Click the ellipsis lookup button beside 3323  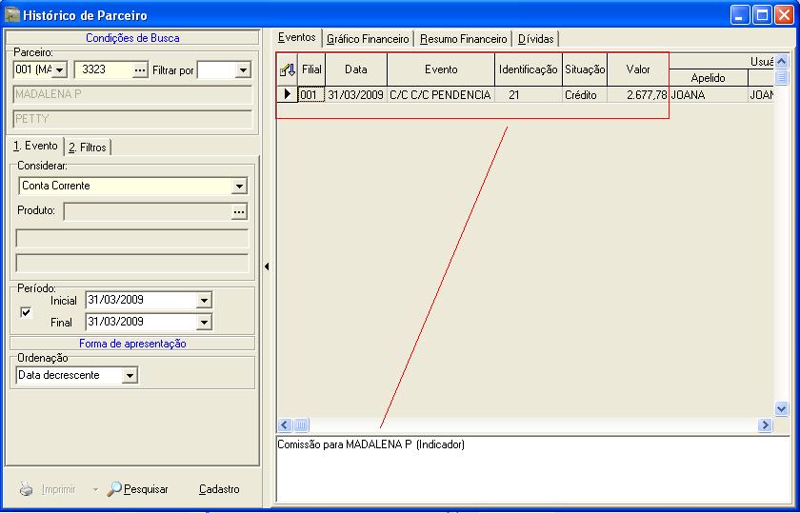pyautogui.click(x=140, y=70)
